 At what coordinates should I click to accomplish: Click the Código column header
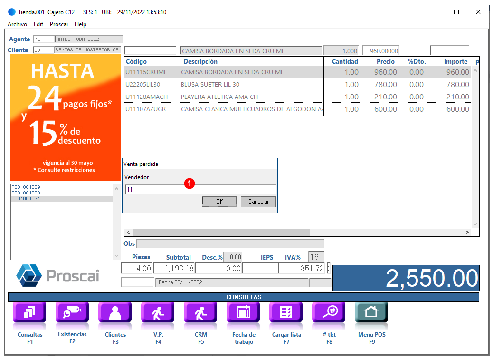[x=152, y=61]
